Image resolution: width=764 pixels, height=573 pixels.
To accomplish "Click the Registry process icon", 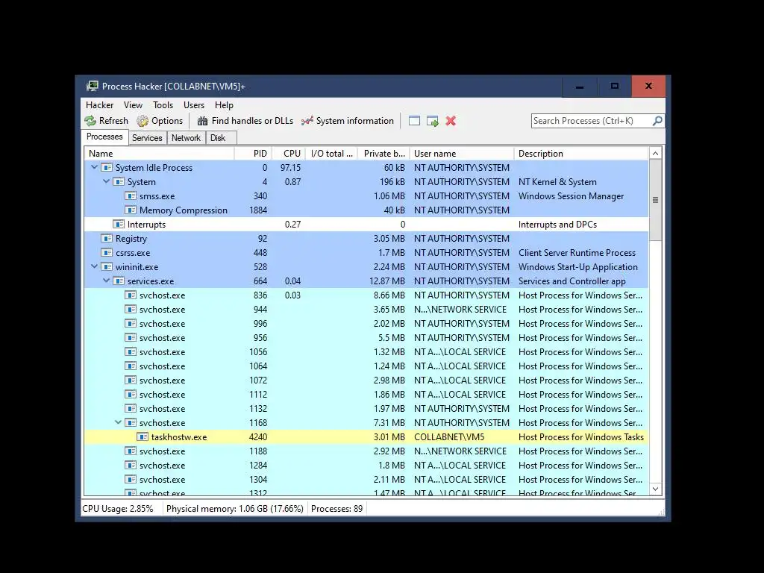I will [106, 238].
